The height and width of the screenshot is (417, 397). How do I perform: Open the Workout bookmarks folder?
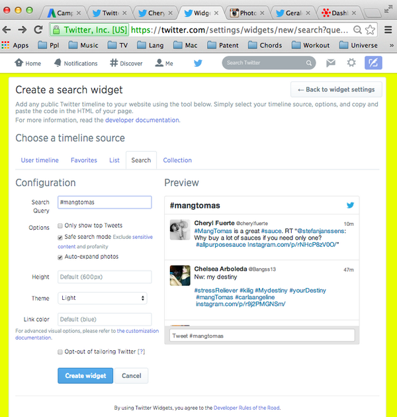point(310,45)
